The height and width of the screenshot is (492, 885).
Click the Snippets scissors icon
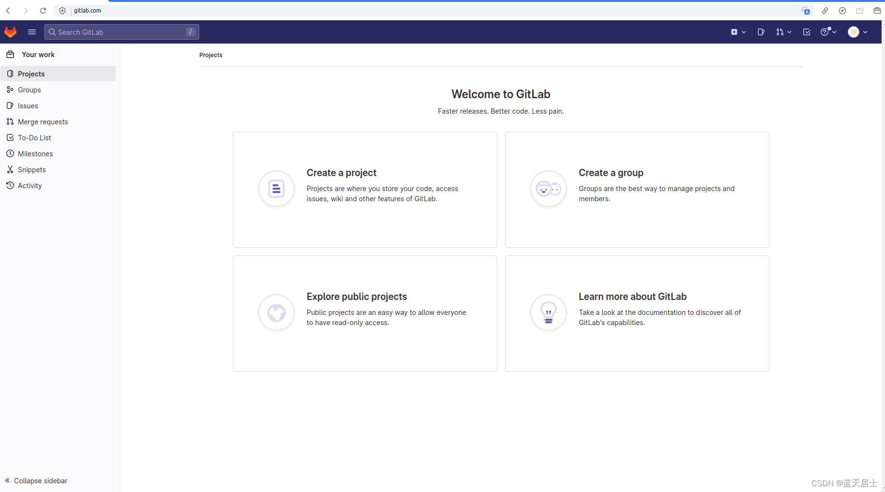coord(10,169)
